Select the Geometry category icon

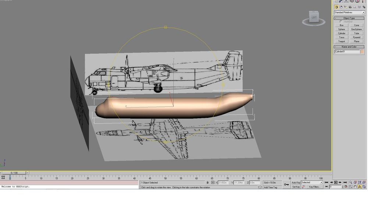pos(336,7)
